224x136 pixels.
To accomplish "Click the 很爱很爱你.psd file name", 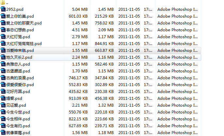I will click(20, 85).
